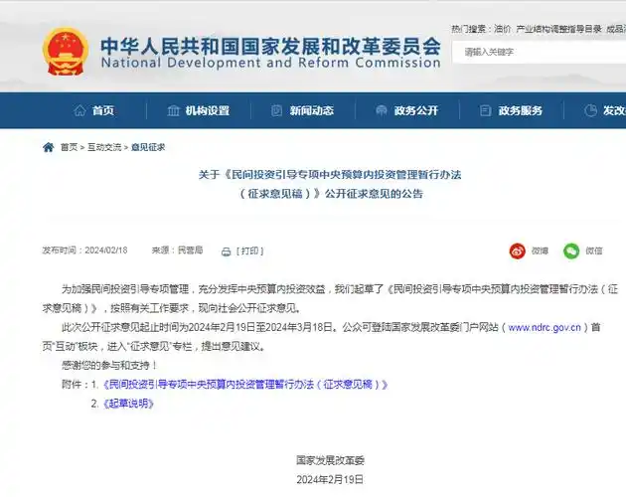This screenshot has height=497, width=626.
Task: Open attachment 2 《起草说明》
Action: tap(128, 404)
